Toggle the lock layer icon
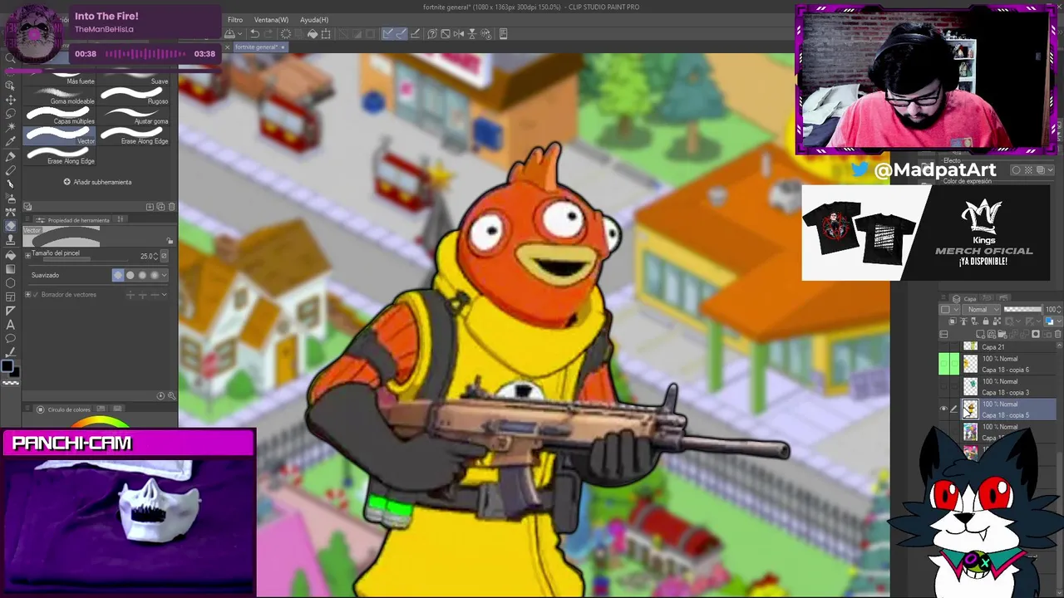This screenshot has height=598, width=1064. tap(986, 321)
